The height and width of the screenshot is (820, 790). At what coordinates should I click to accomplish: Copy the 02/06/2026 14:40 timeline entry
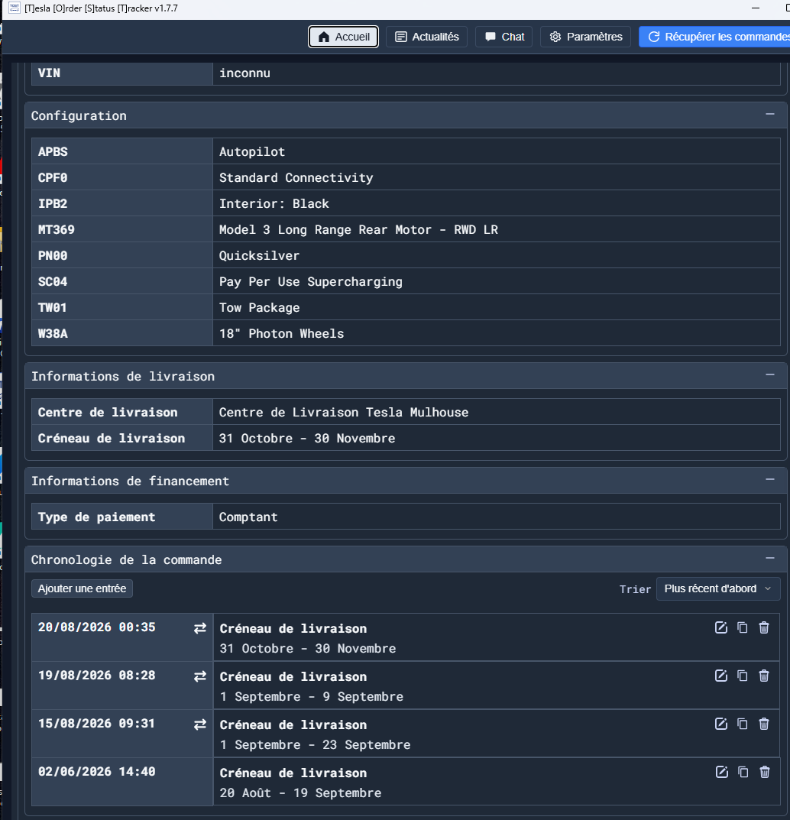(743, 772)
